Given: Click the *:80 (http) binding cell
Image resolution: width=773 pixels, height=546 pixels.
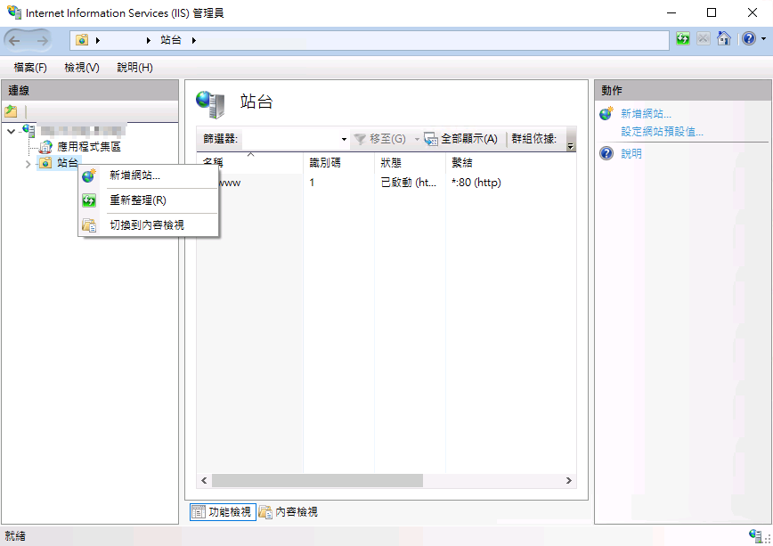Looking at the screenshot, I should pos(476,183).
